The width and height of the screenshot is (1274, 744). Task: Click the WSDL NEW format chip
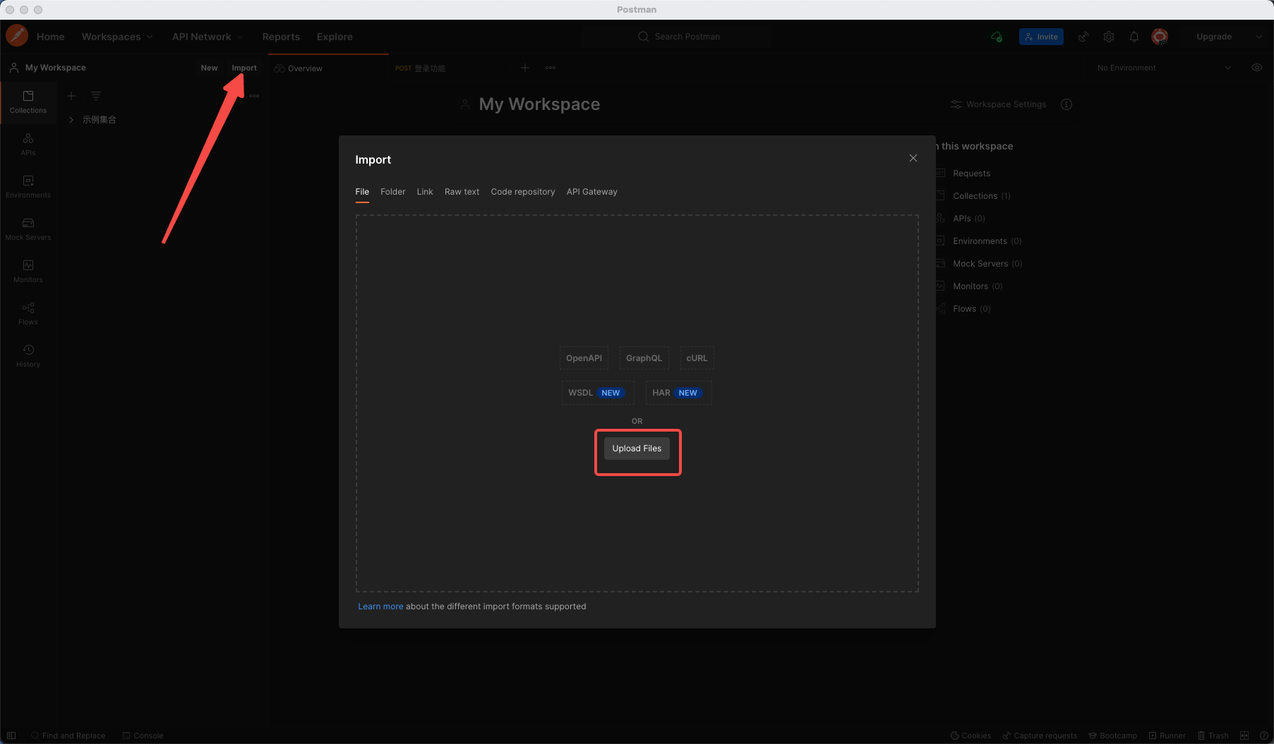pos(597,393)
